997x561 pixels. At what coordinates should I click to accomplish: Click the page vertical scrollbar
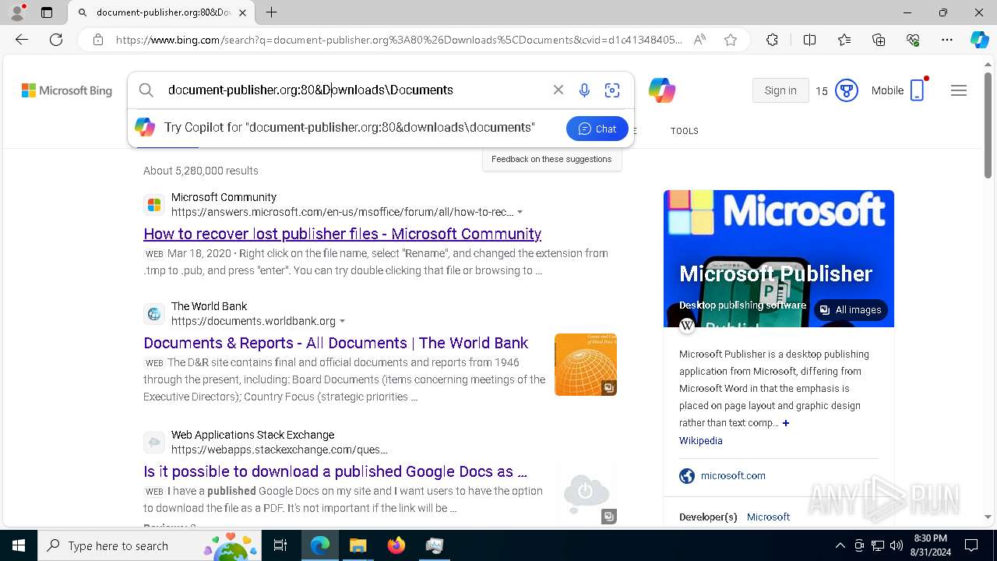tap(988, 125)
